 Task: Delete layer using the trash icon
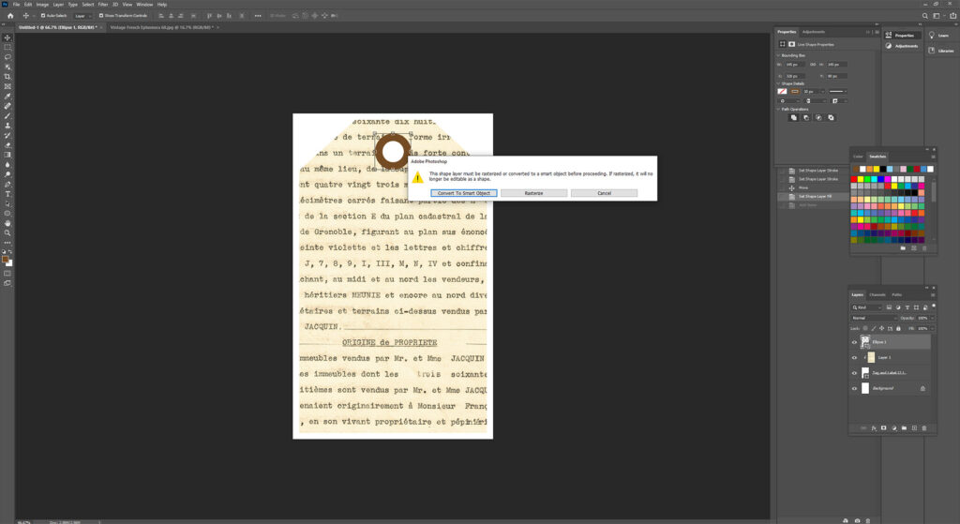(x=923, y=427)
